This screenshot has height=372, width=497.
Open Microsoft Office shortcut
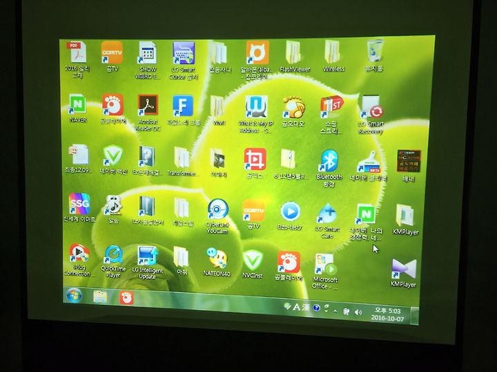point(325,271)
